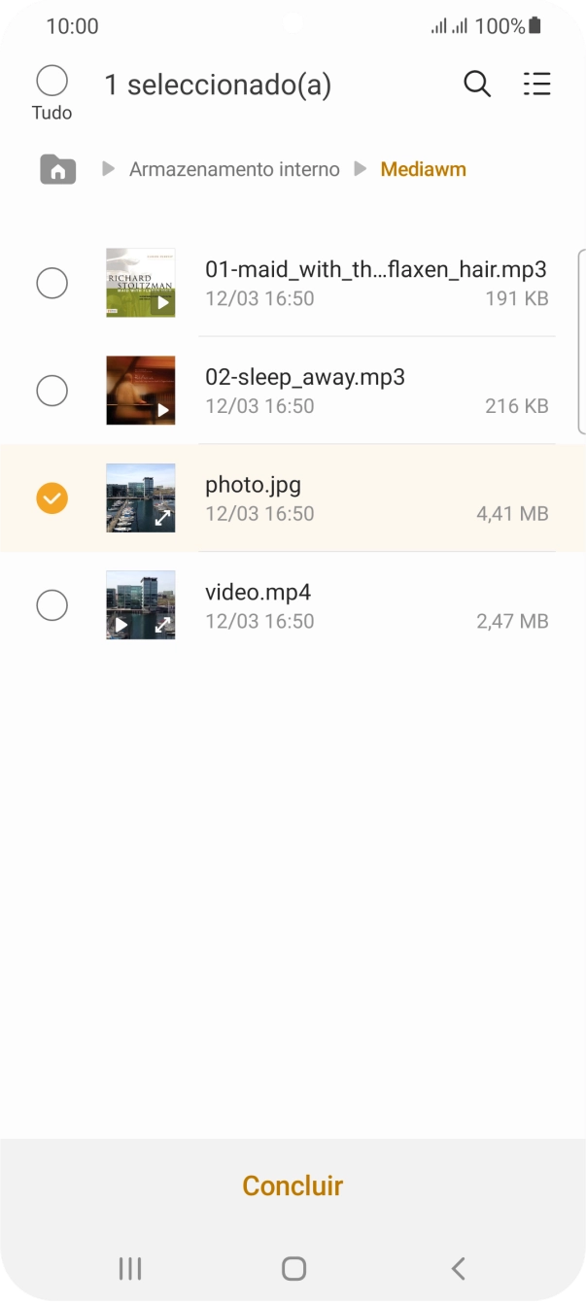Navigate to Armazenamento interno breadcrumb
This screenshot has height=1304, width=586.
point(234,170)
